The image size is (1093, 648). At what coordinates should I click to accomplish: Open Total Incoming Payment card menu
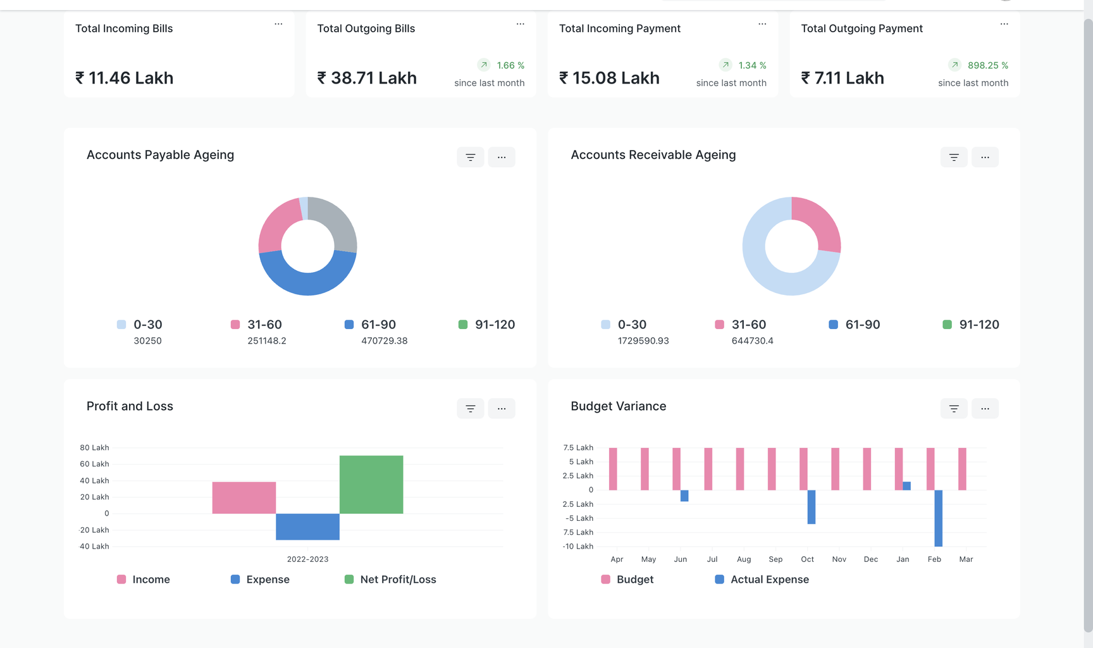[x=762, y=24]
